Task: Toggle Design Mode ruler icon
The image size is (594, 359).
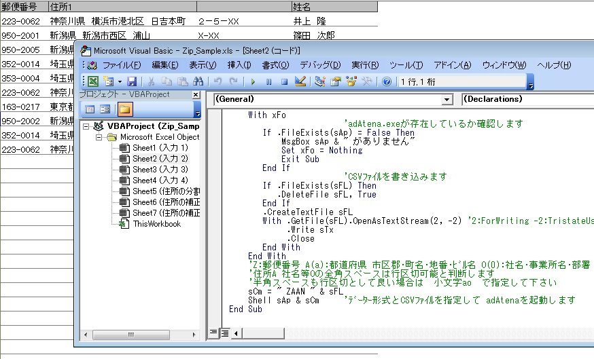Action: coord(300,81)
